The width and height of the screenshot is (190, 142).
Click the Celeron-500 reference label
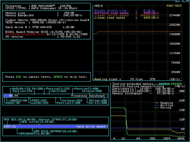coord(92,91)
